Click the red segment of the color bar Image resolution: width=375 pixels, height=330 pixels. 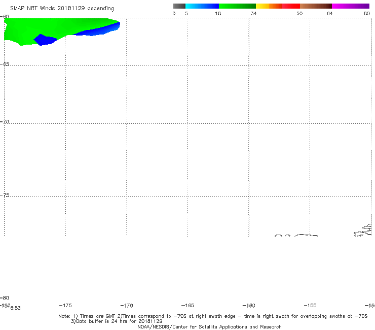[x=291, y=6]
